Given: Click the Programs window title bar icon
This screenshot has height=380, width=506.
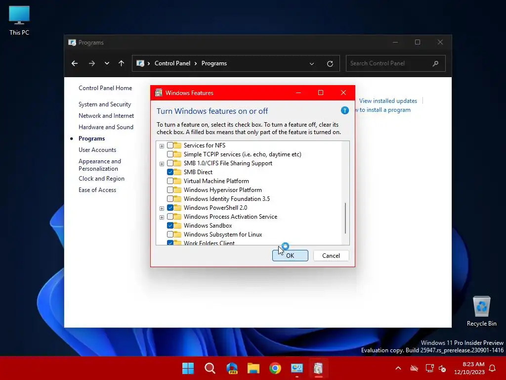Looking at the screenshot, I should pyautogui.click(x=72, y=43).
